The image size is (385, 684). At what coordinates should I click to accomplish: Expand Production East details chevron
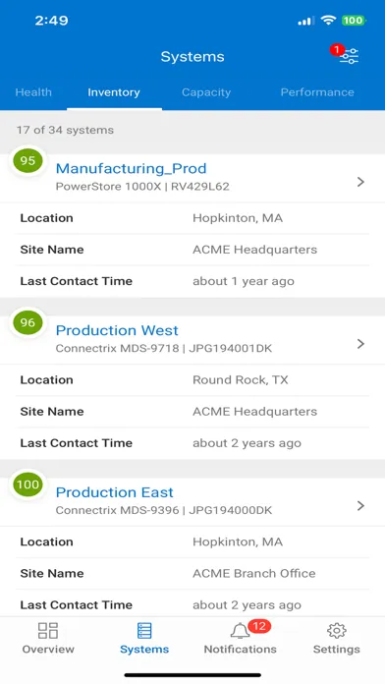coord(360,505)
